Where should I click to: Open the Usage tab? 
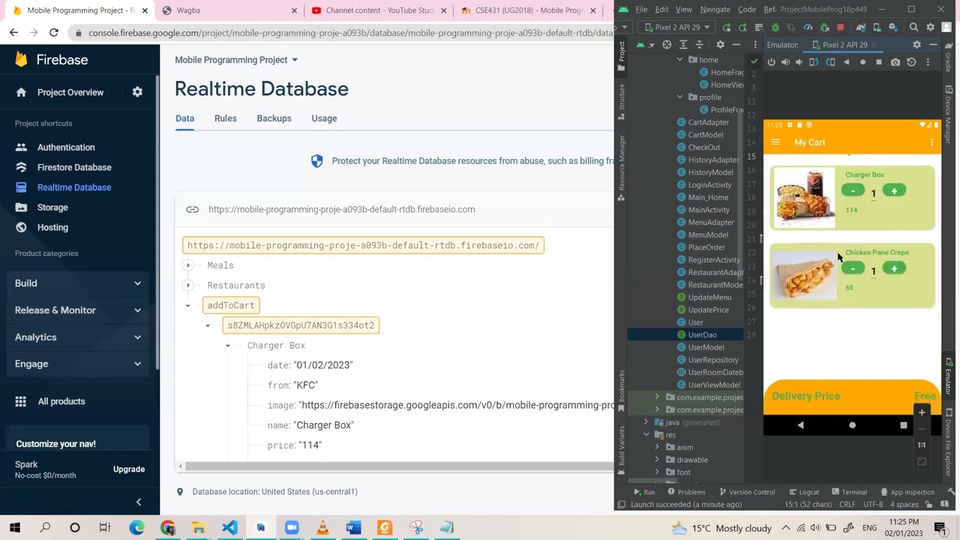tap(324, 118)
